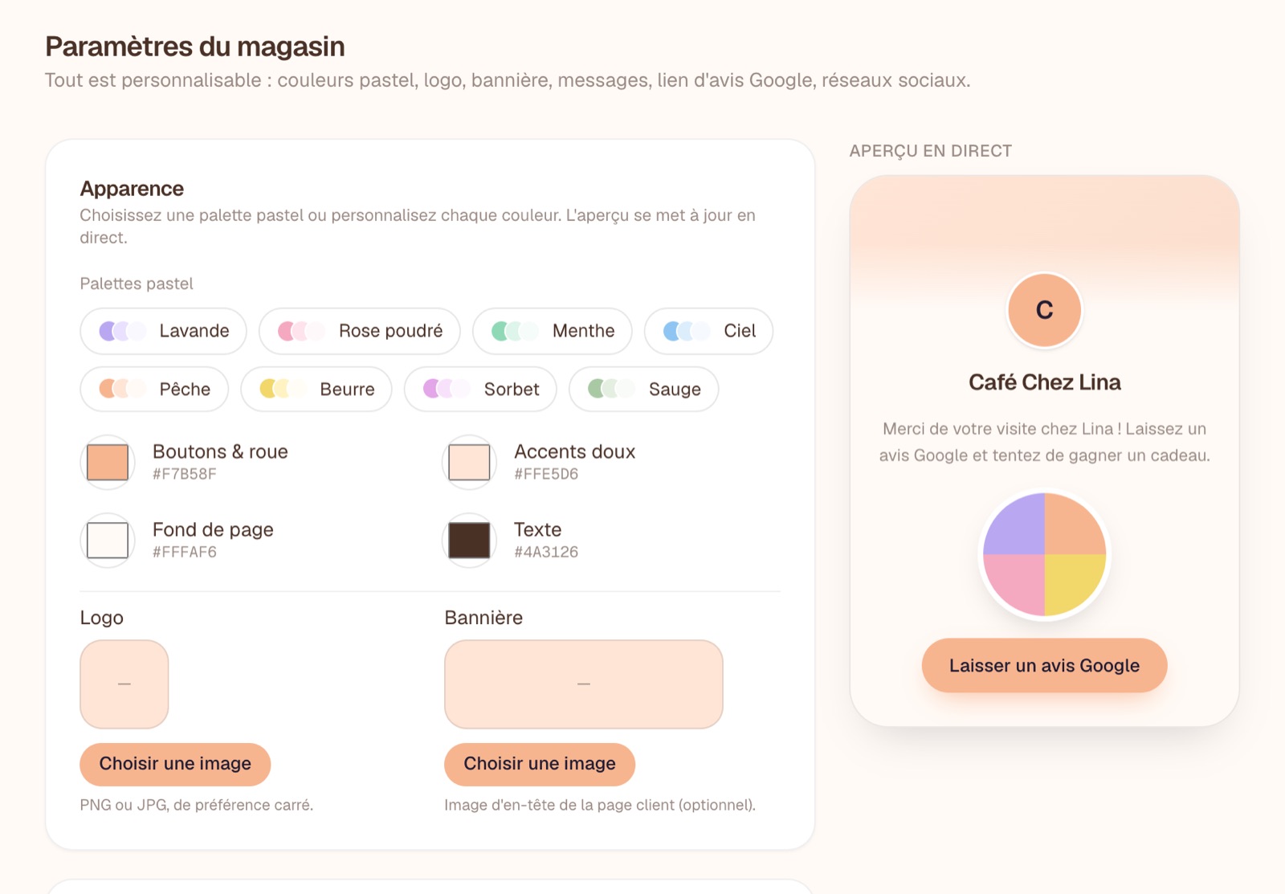
Task: Click the Apparence section heading
Action: point(132,189)
